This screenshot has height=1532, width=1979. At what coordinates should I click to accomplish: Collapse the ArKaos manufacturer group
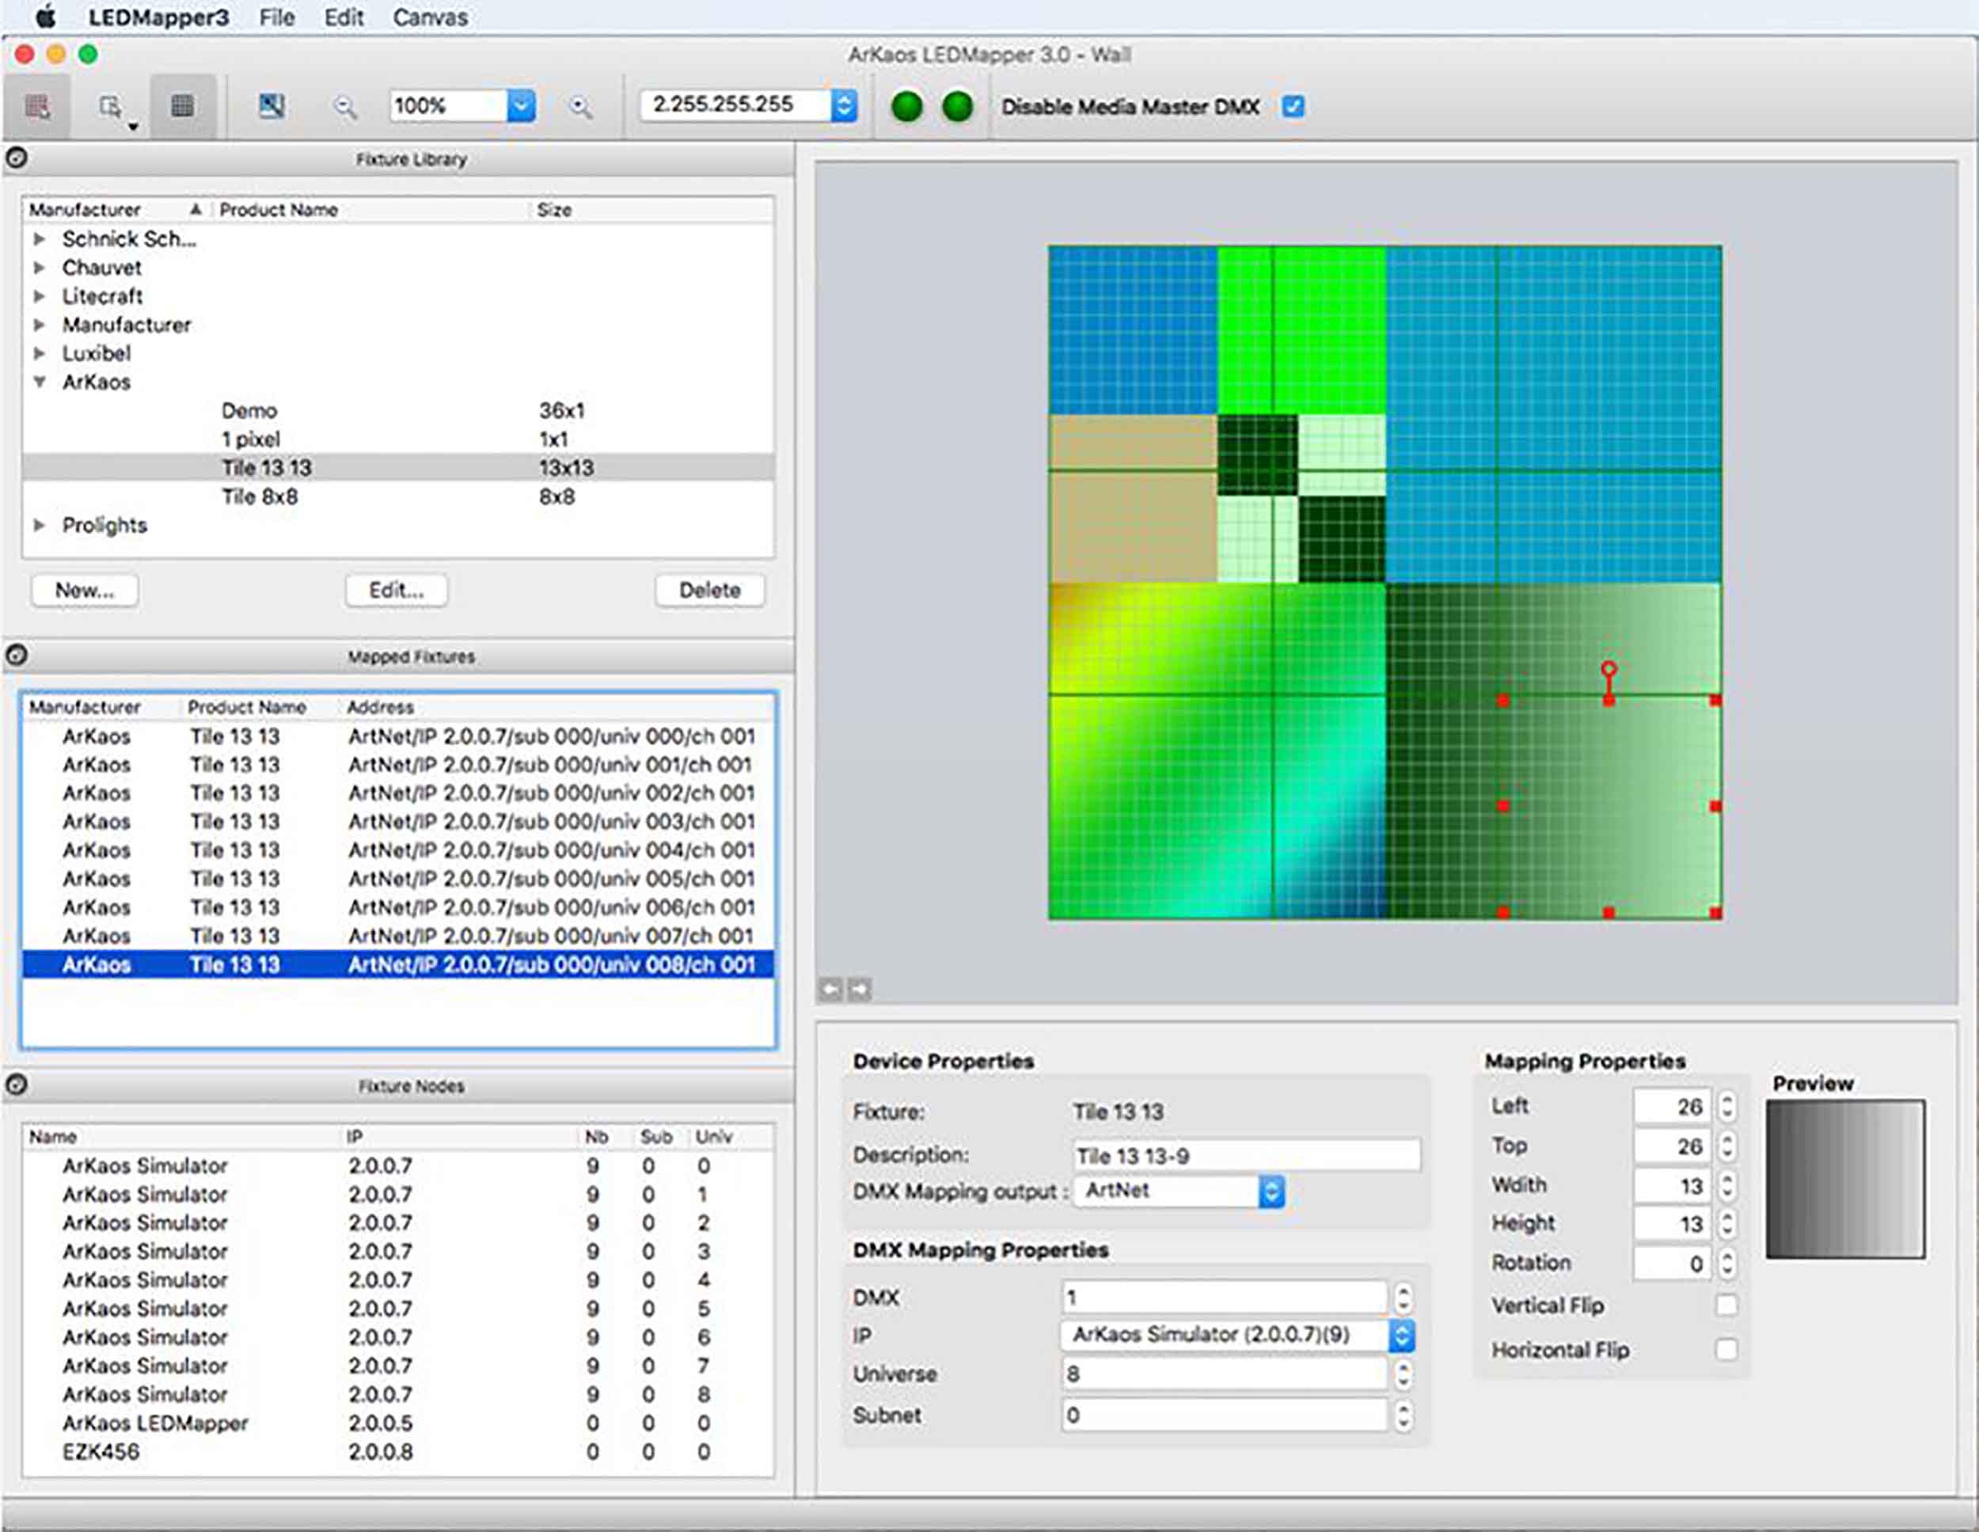coord(39,382)
